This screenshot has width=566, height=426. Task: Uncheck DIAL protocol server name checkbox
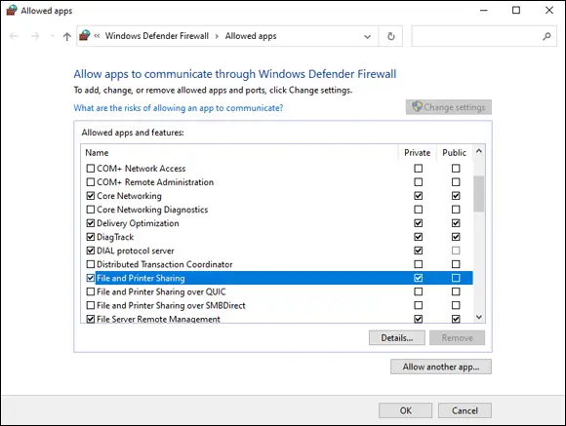91,251
